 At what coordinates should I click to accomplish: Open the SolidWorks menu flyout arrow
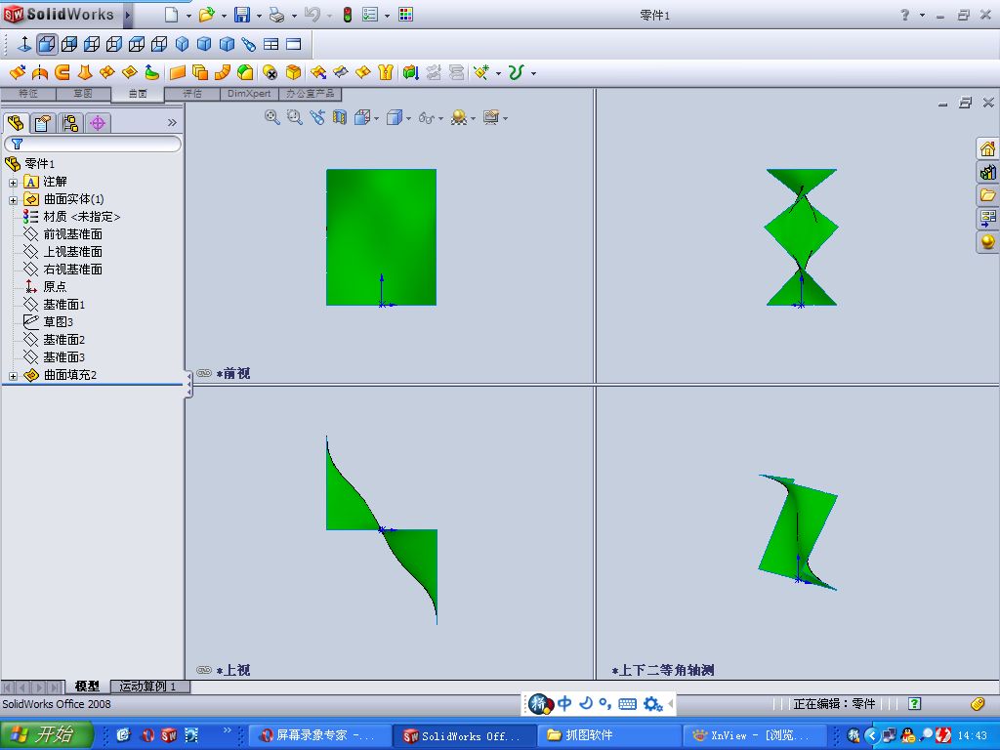[x=128, y=15]
